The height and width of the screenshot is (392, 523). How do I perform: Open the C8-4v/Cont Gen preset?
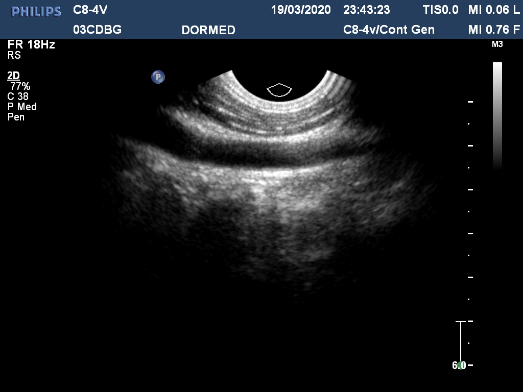(x=389, y=30)
